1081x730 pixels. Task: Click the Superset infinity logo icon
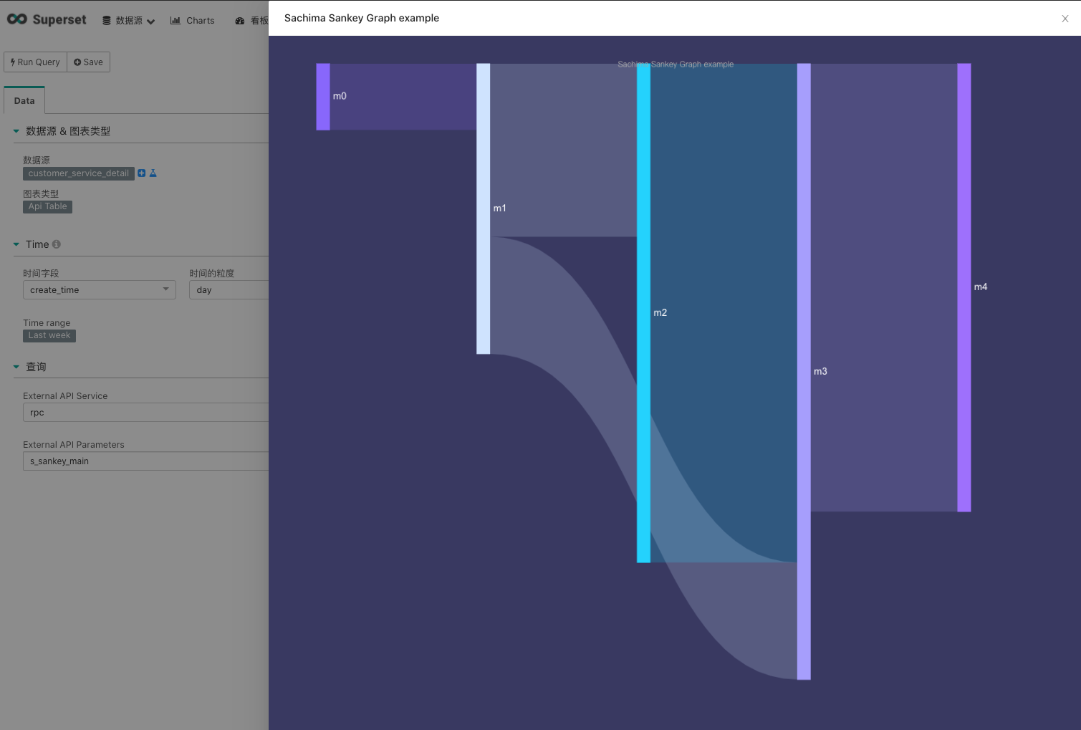tap(17, 19)
